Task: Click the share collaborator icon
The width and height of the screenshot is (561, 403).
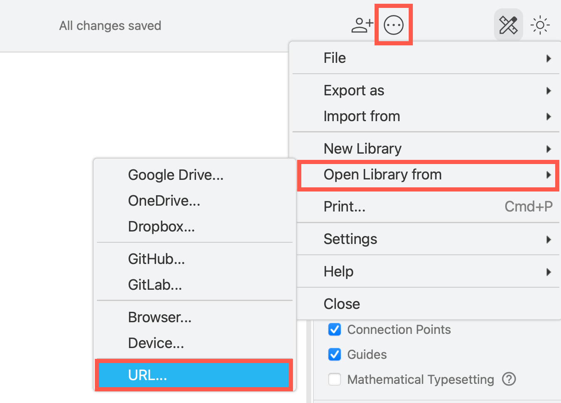Action: coord(362,25)
